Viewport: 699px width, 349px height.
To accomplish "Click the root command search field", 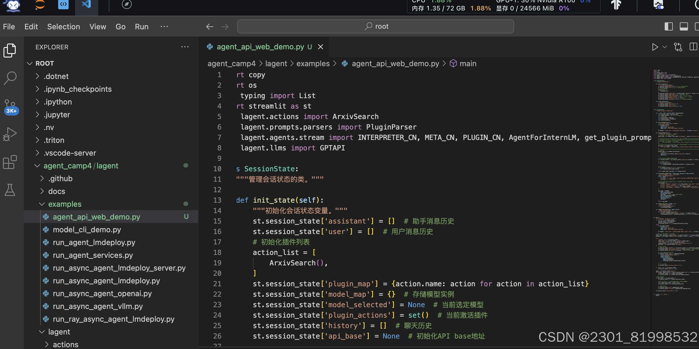I will pyautogui.click(x=375, y=27).
